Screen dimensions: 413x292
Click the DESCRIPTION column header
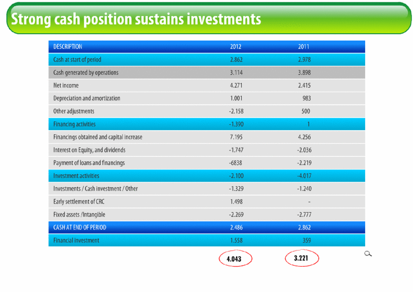68,46
